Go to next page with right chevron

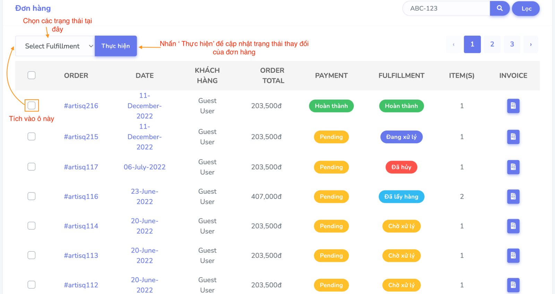[x=531, y=44]
